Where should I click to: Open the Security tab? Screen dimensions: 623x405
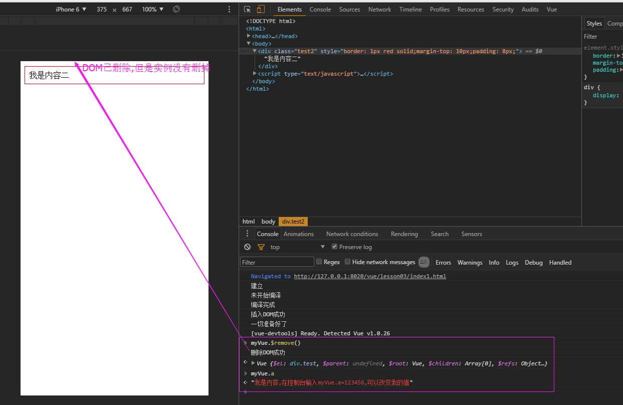click(503, 10)
